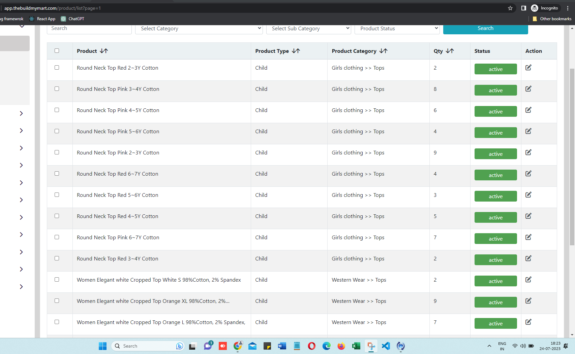This screenshot has width=575, height=354.
Task: Toggle select-all checkbox in table header
Action: (57, 51)
